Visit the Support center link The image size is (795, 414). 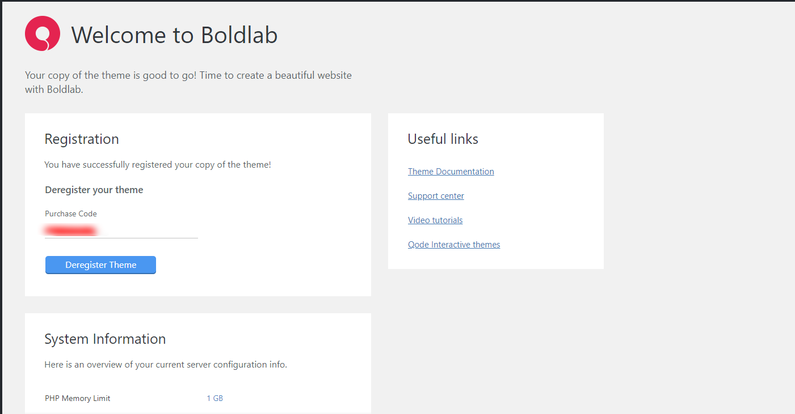pyautogui.click(x=436, y=196)
